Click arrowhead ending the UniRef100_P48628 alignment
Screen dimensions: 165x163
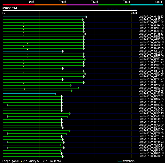coord(55,94)
